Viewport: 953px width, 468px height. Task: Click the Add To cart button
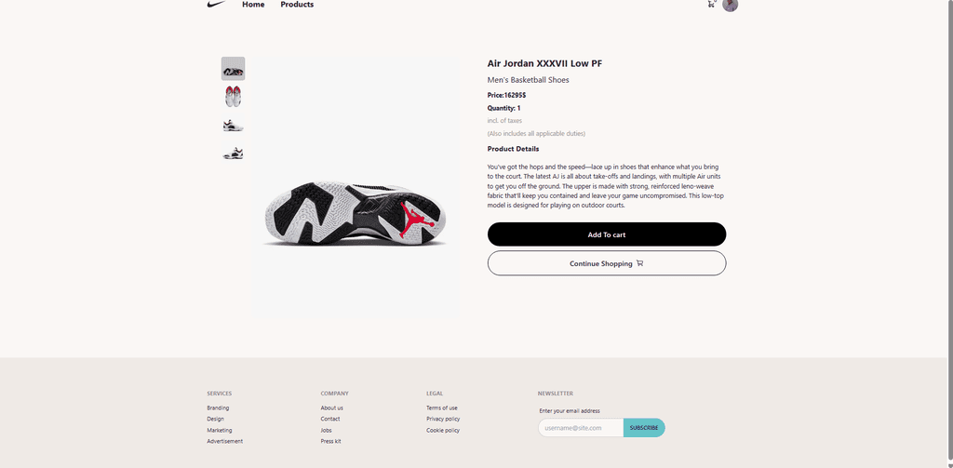(607, 234)
